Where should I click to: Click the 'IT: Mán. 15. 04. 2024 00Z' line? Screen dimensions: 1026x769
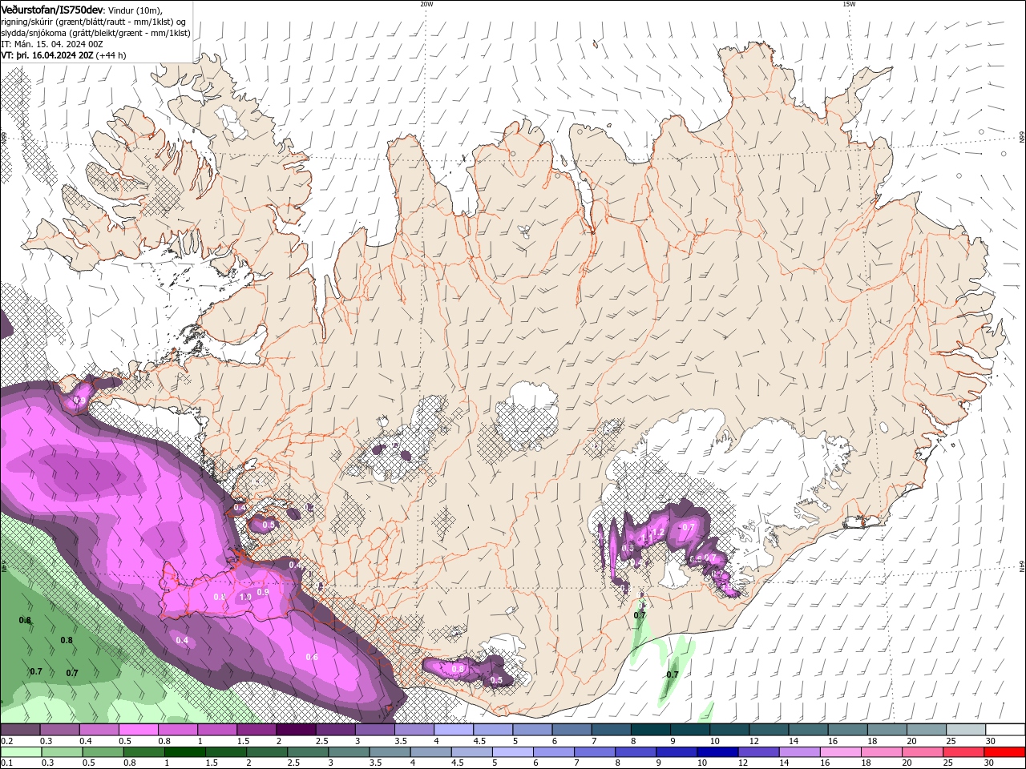coord(51,44)
